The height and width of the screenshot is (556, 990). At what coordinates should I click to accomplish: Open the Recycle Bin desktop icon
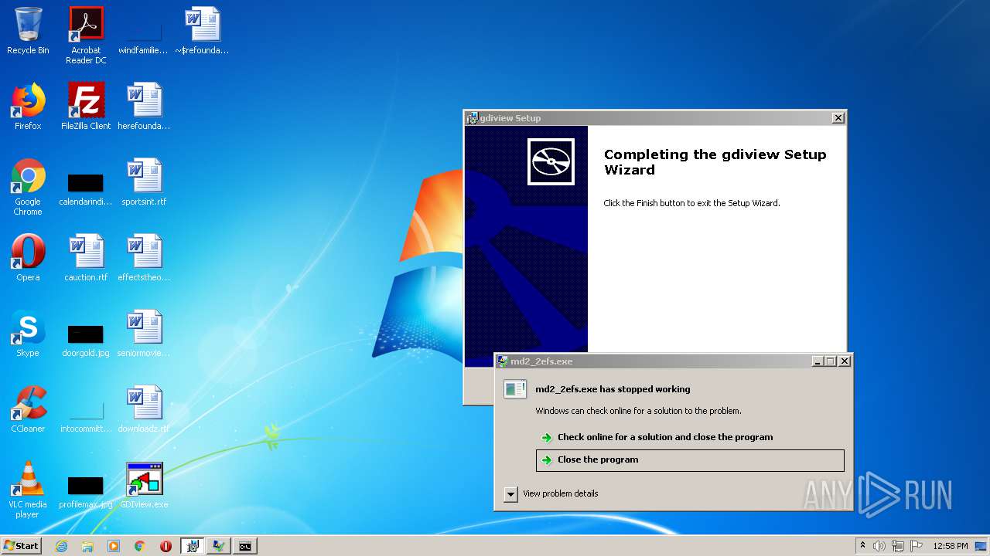point(28,31)
